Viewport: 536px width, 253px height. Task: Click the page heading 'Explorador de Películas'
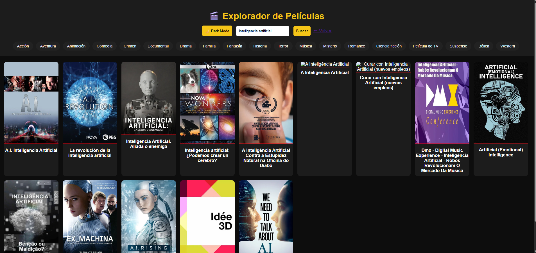(273, 16)
